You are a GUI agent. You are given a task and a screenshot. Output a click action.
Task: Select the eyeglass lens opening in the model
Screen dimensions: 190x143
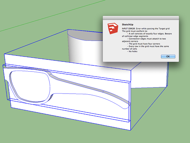pyautogui.click(x=30, y=86)
